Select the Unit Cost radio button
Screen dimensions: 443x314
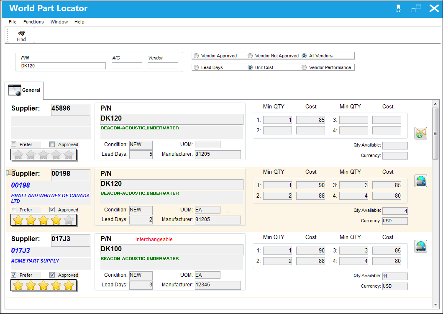(250, 67)
